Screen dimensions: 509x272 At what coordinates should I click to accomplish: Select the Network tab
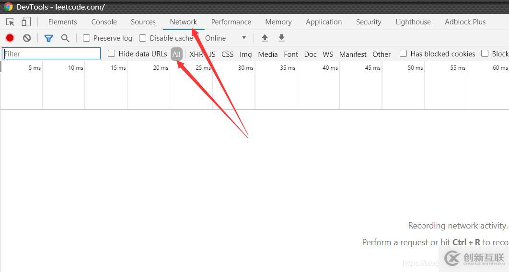(184, 22)
